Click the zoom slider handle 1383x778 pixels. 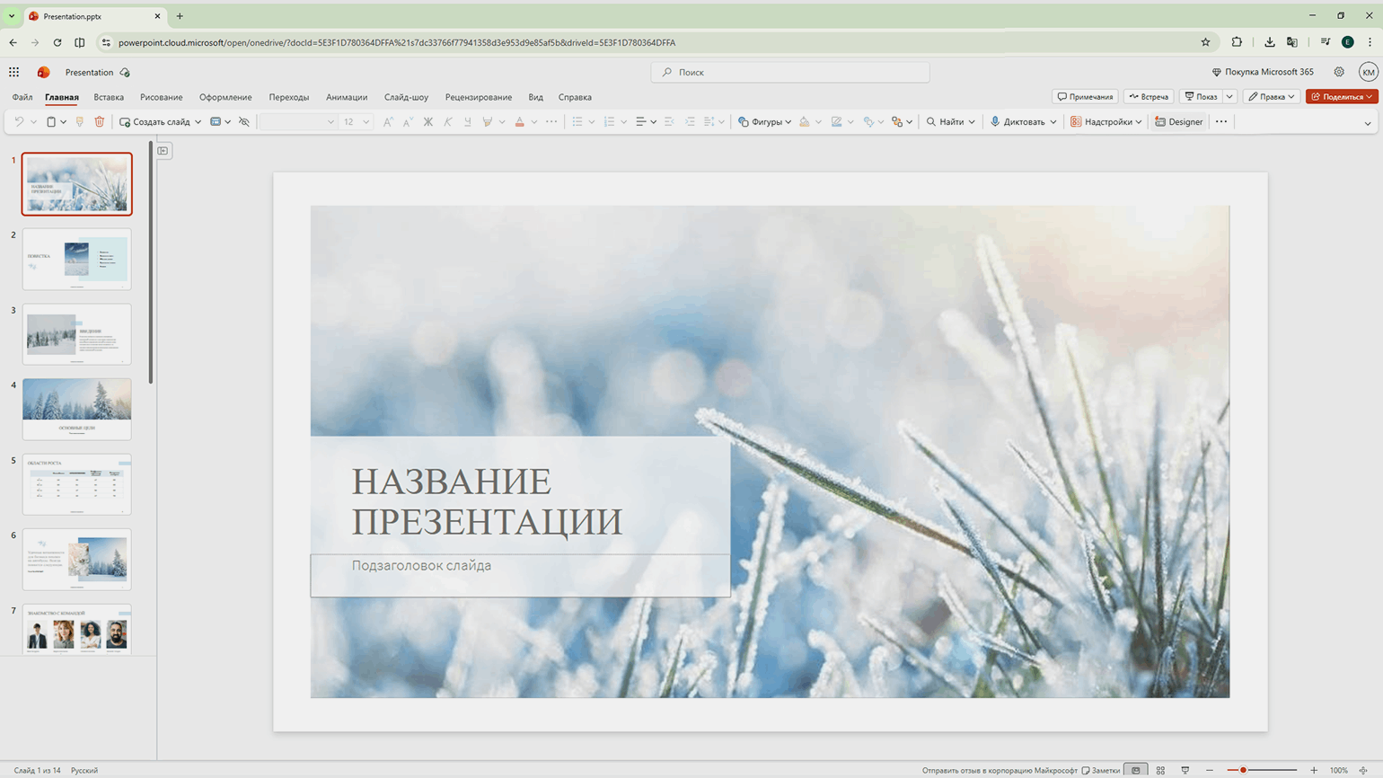tap(1243, 770)
